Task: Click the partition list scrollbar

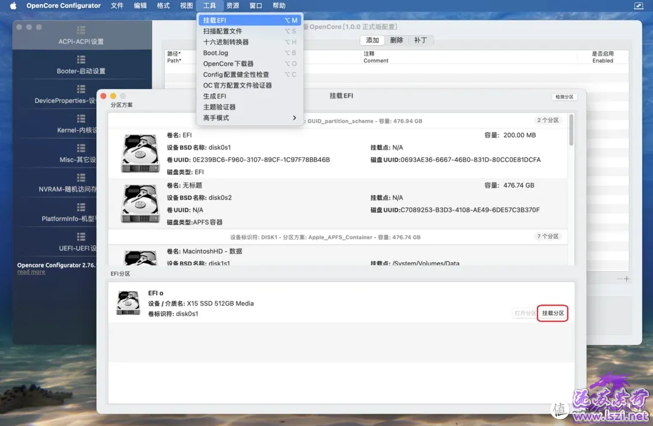Action: click(571, 130)
